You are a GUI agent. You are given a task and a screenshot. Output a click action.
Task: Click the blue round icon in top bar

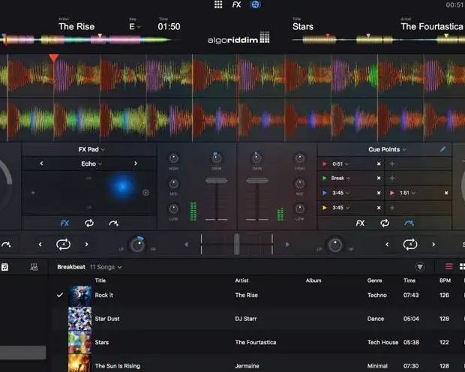click(255, 4)
